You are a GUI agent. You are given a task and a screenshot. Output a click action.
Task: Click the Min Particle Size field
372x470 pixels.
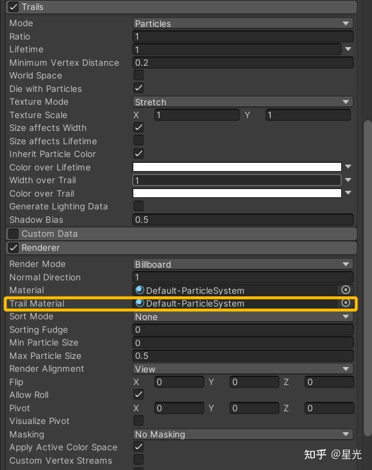coord(243,343)
